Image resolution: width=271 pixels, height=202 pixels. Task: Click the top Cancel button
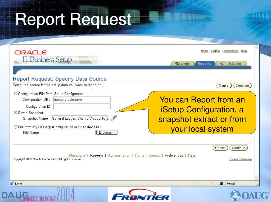pyautogui.click(x=224, y=86)
